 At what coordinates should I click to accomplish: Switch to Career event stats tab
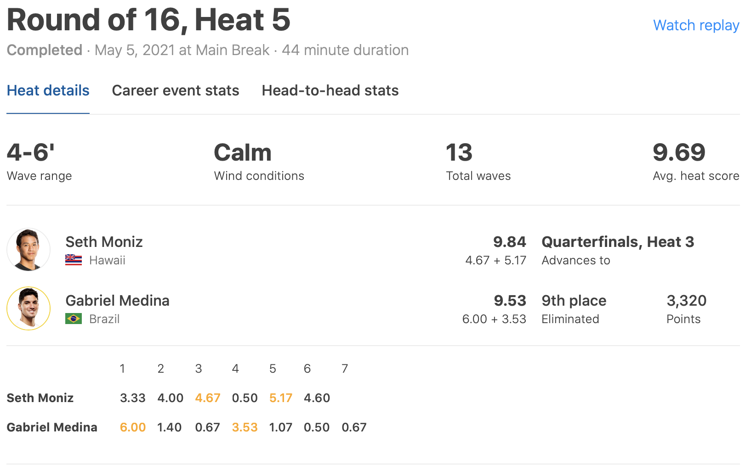(175, 90)
